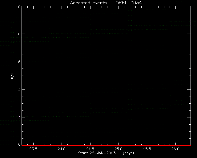Click the x-axis tick label 23.5
The image size is (197, 158).
pos(33,149)
